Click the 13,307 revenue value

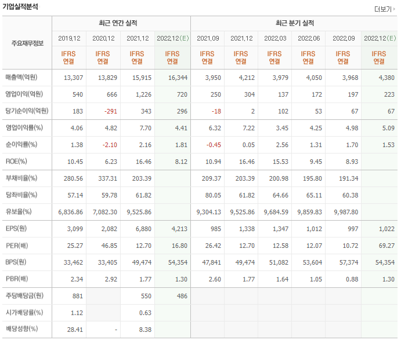pos(73,78)
